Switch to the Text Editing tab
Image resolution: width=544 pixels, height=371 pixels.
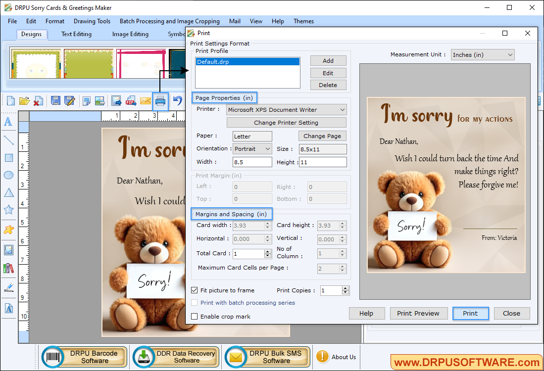click(x=76, y=34)
